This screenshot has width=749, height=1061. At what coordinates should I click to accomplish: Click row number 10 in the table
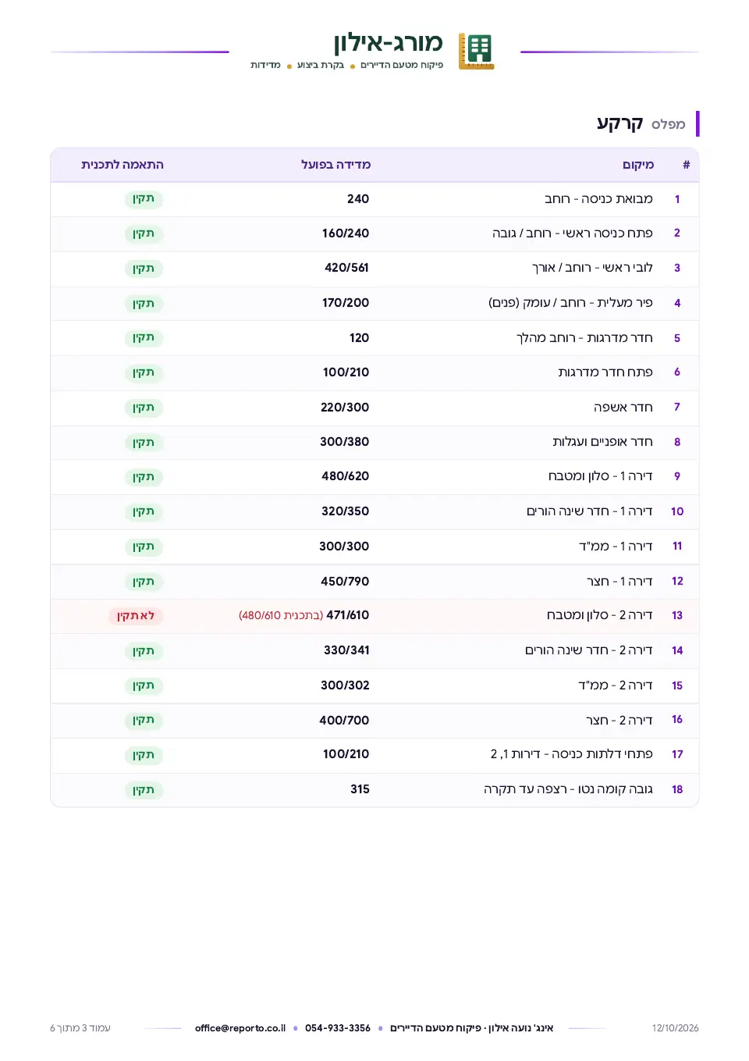click(677, 511)
